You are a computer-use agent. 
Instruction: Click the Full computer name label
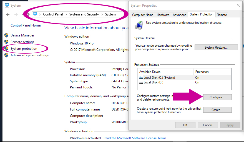[85, 109]
